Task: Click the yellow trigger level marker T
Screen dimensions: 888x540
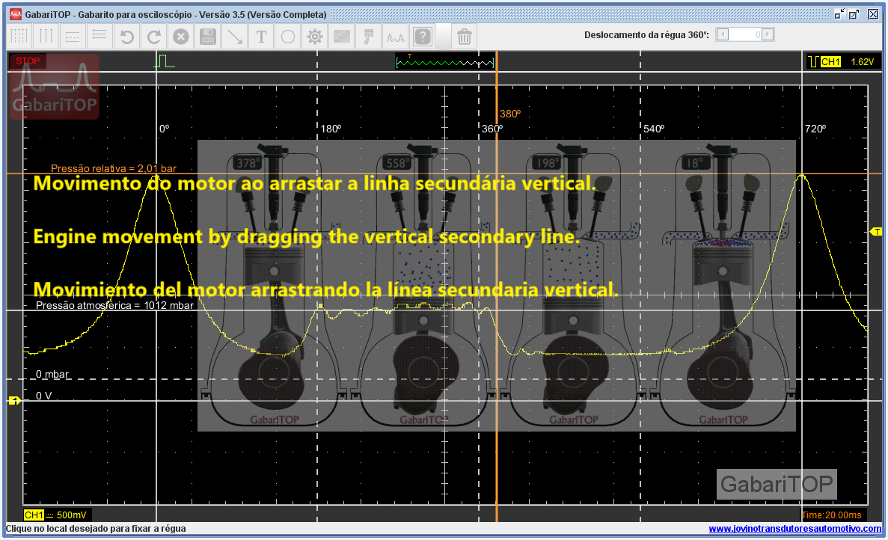Action: (875, 232)
